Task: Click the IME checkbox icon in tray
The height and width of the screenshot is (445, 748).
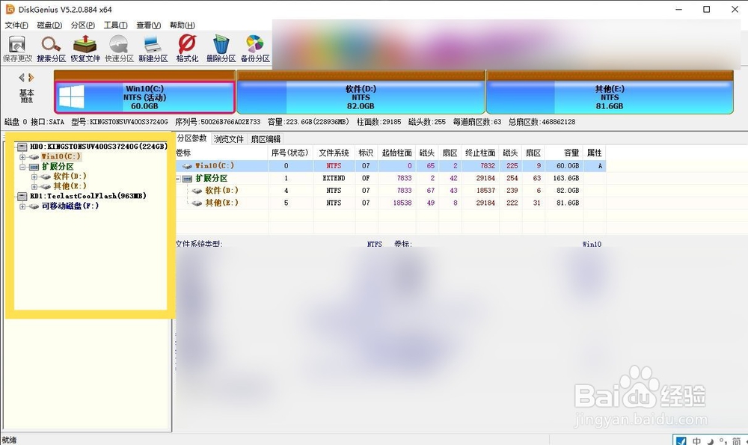Action: (x=681, y=441)
